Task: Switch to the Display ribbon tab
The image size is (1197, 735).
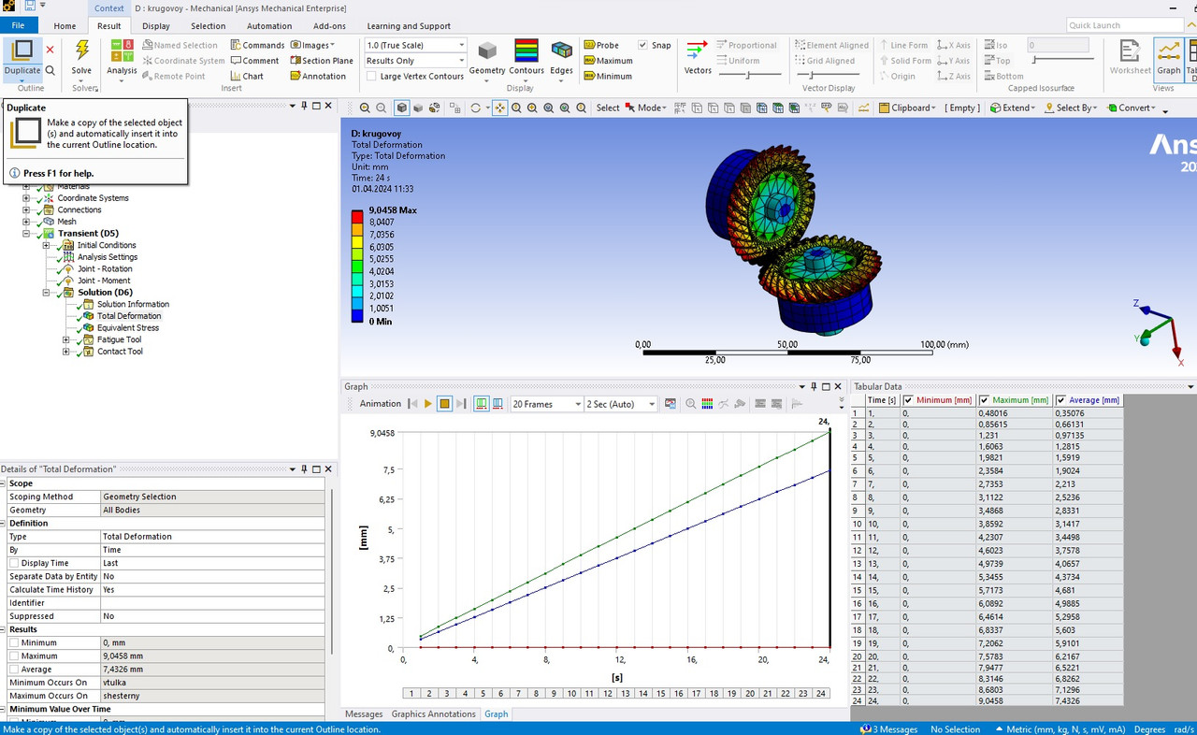Action: point(156,26)
